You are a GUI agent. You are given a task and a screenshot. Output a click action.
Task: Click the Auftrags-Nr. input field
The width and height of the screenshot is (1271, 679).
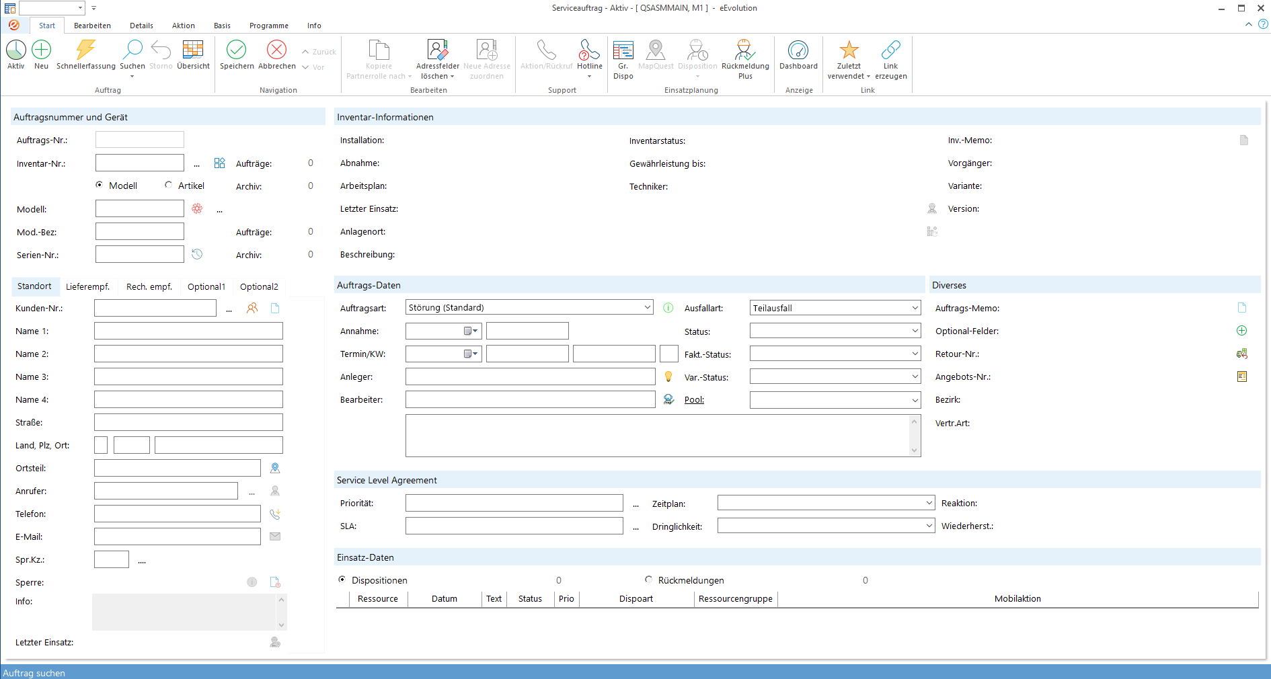pyautogui.click(x=140, y=140)
